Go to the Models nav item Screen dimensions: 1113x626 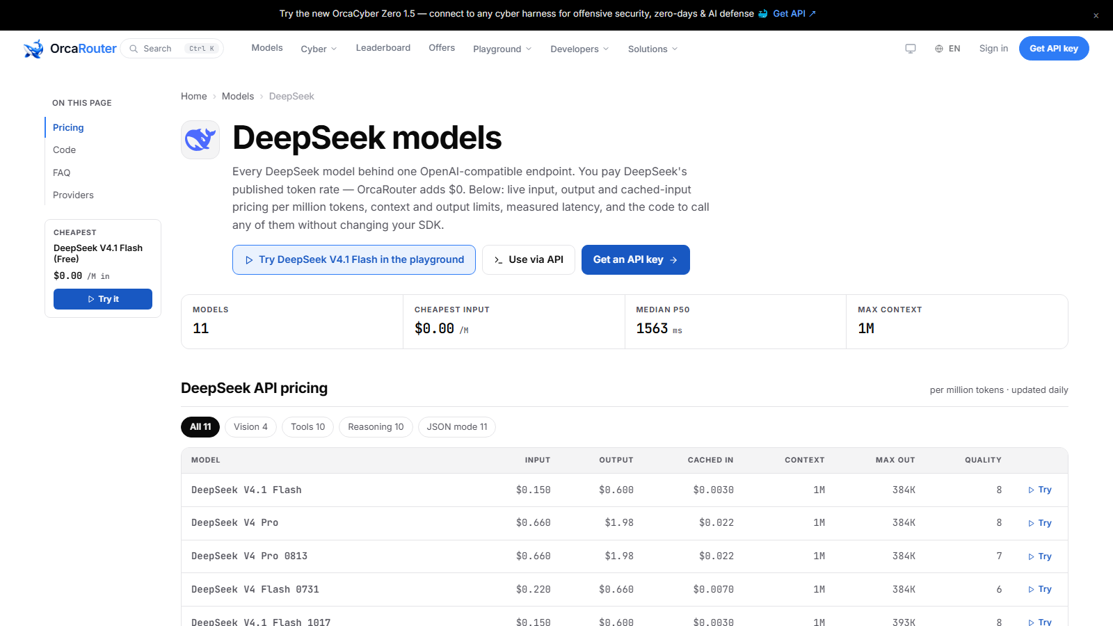[267, 48]
